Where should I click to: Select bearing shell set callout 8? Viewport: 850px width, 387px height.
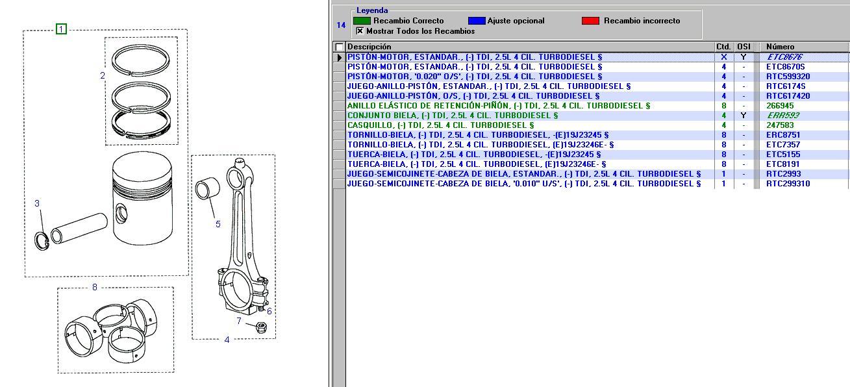94,287
